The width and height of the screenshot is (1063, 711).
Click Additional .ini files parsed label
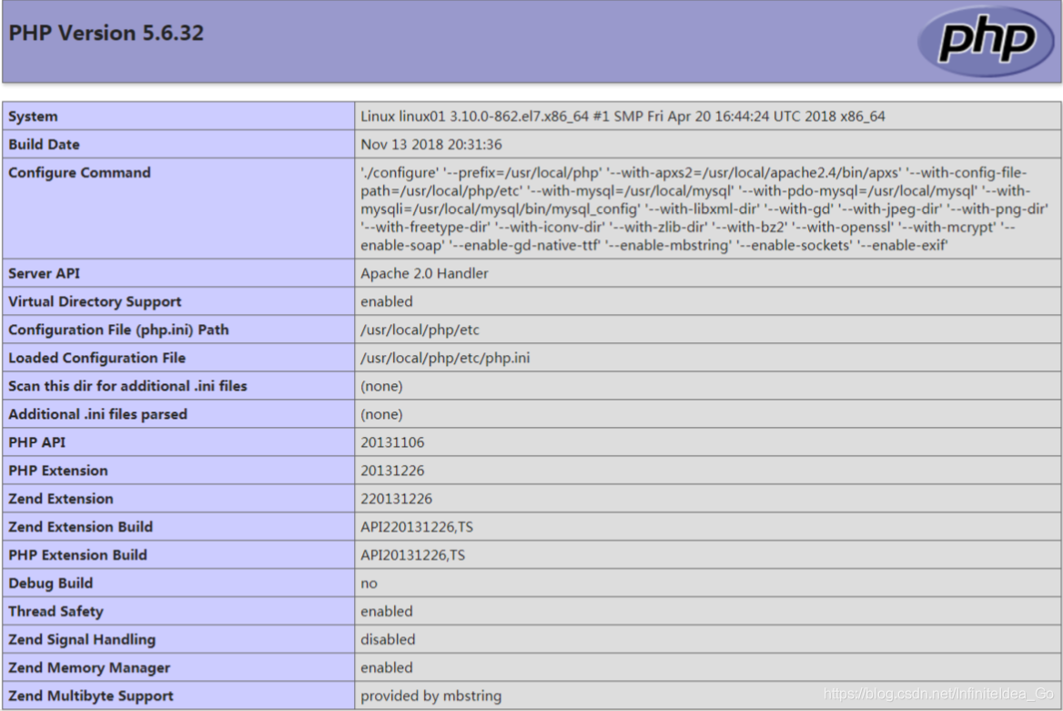point(97,414)
